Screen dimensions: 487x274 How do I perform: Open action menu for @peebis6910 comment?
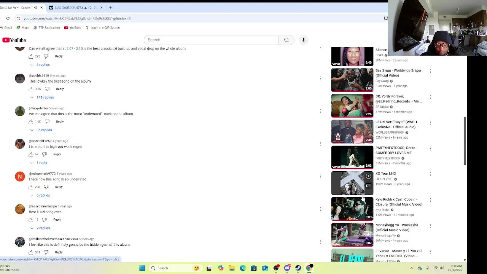pyautogui.click(x=320, y=78)
